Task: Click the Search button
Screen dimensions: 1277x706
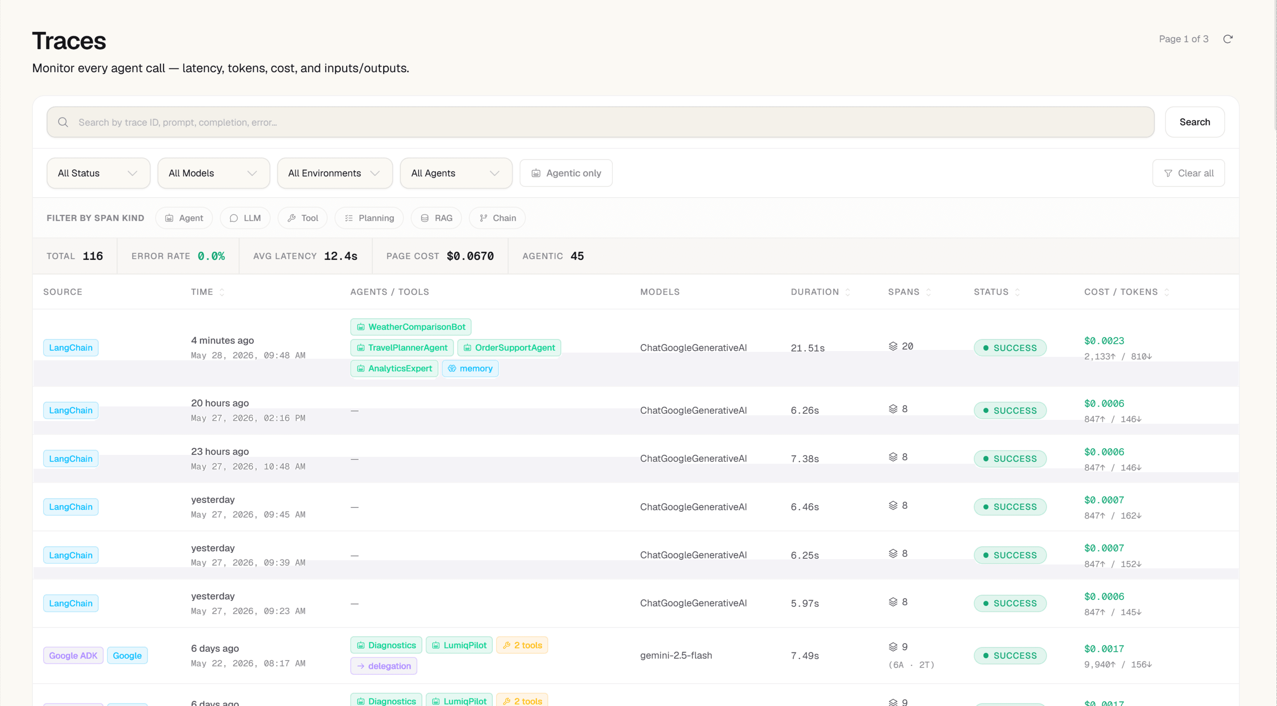Action: click(x=1194, y=122)
